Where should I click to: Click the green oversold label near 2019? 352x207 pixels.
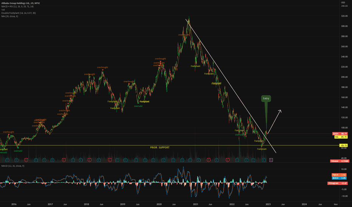[x=138, y=106]
